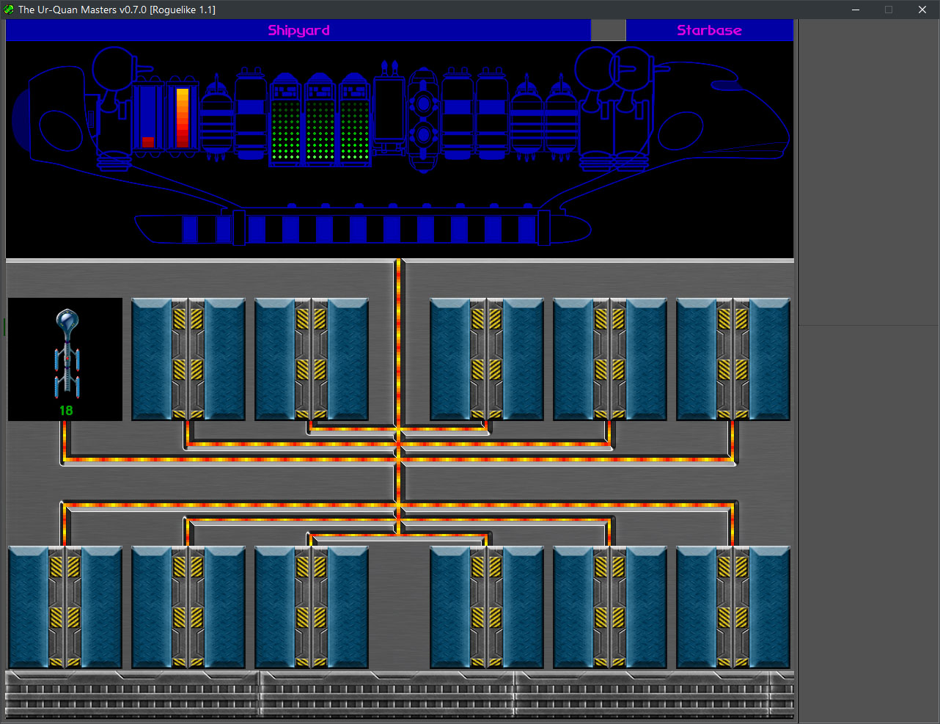The width and height of the screenshot is (940, 724).
Task: Click the nearly empty red fuel tank module
Action: click(x=148, y=117)
